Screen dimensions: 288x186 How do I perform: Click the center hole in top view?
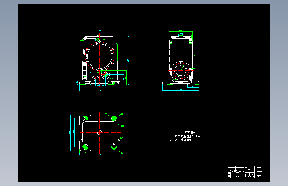(x=100, y=132)
